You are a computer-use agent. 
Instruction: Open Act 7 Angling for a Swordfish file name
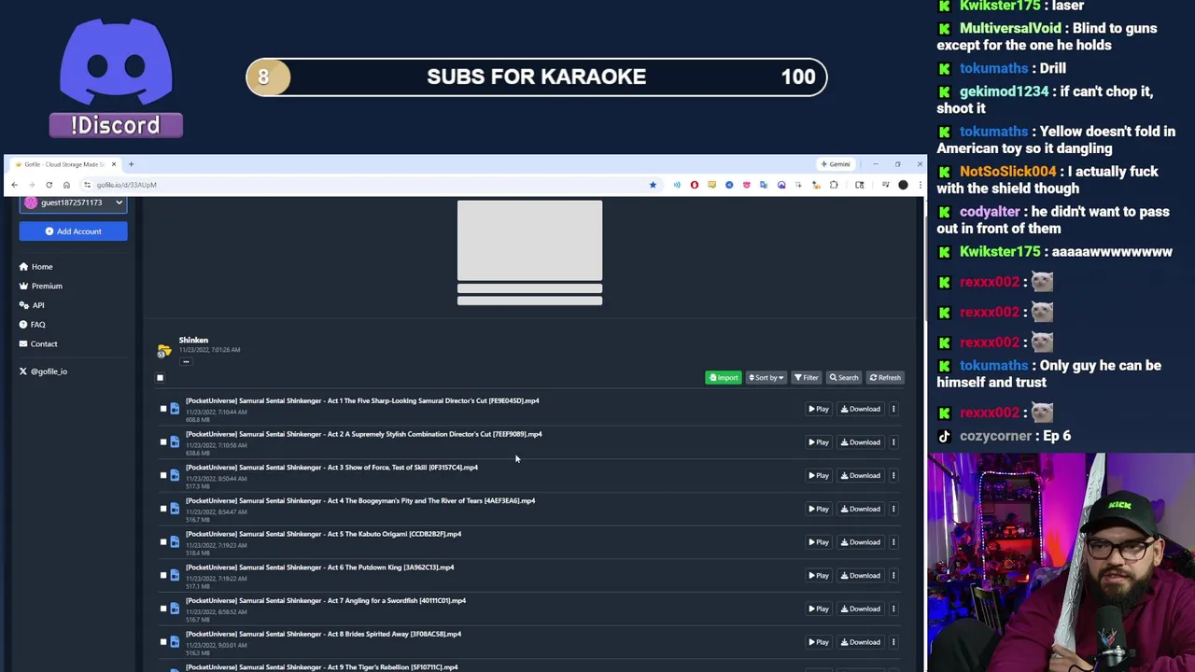pyautogui.click(x=326, y=601)
